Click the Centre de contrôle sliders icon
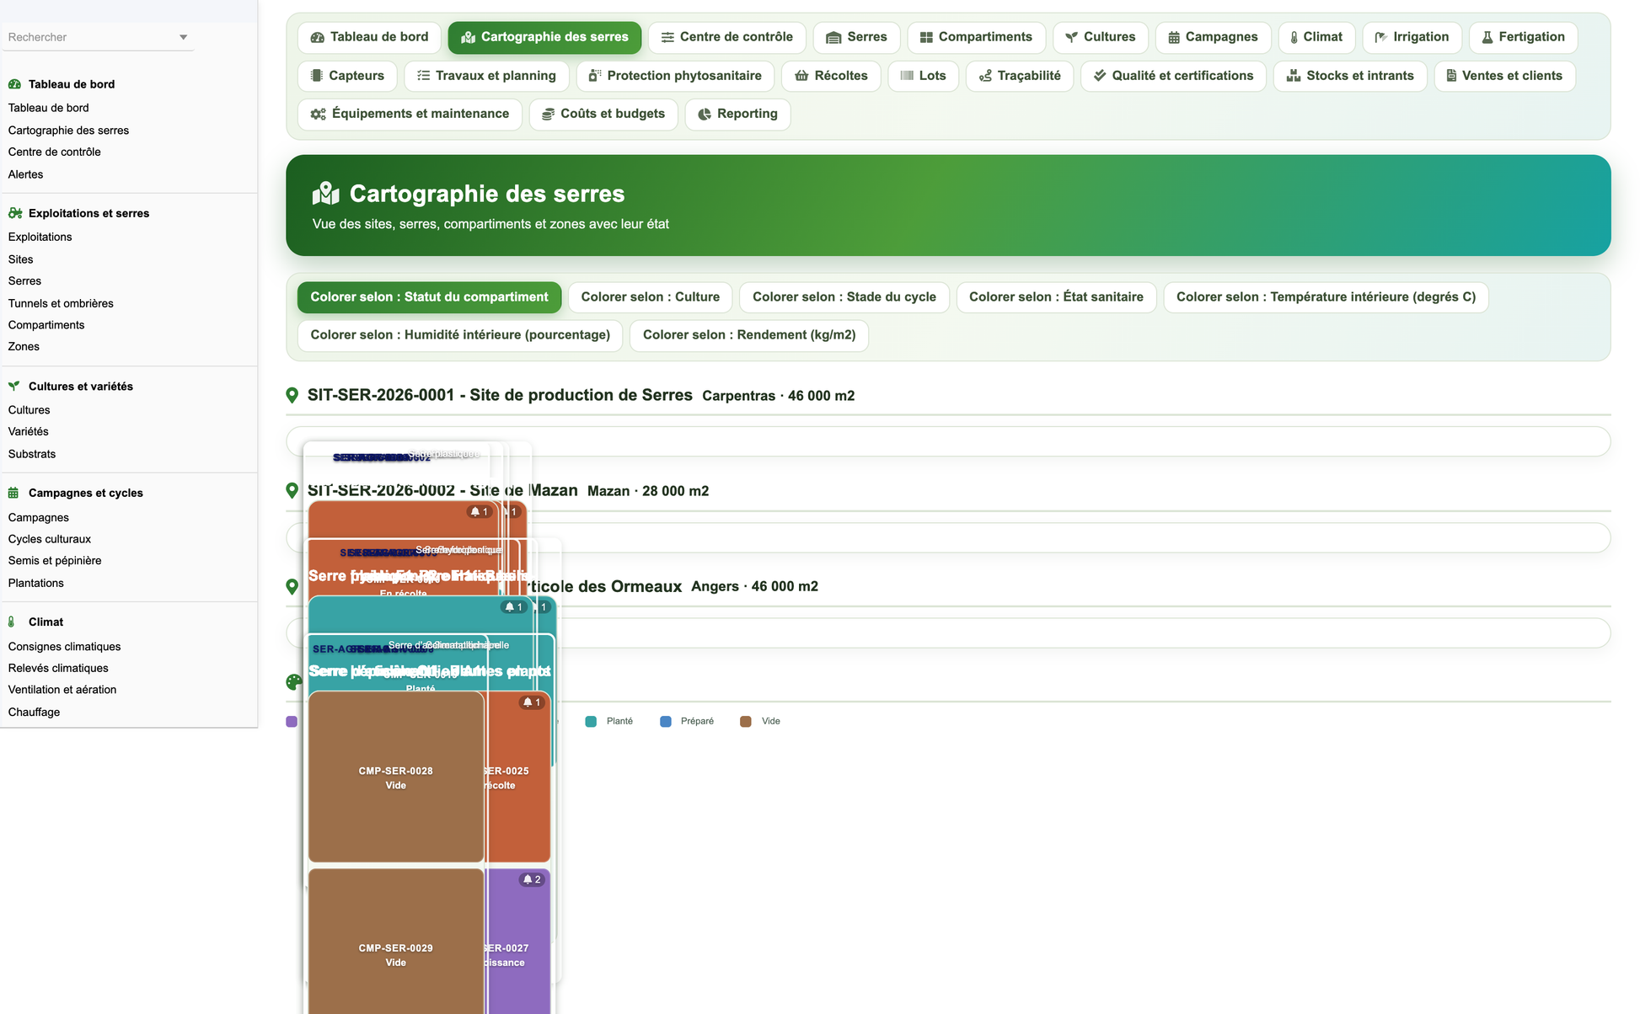This screenshot has width=1640, height=1014. point(667,37)
